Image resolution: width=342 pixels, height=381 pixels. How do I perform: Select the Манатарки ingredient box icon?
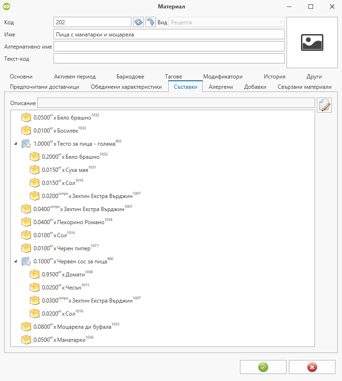point(26,339)
